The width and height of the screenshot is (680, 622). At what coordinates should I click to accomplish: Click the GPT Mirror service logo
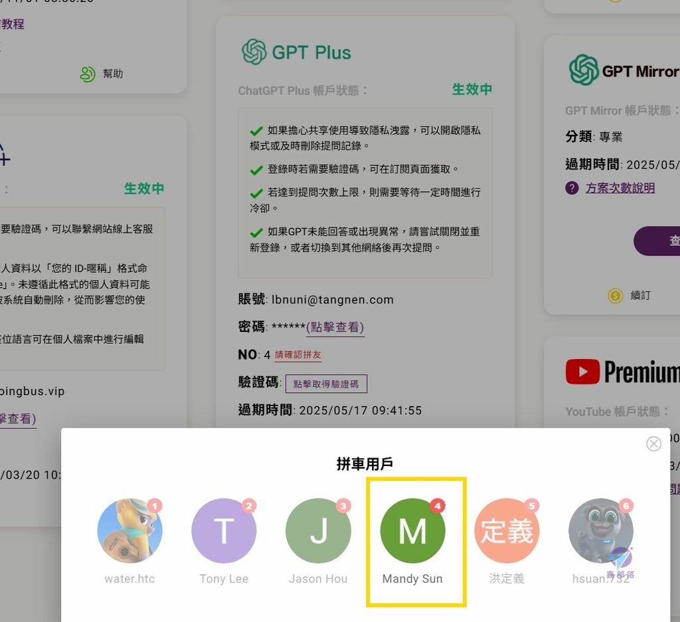[586, 69]
